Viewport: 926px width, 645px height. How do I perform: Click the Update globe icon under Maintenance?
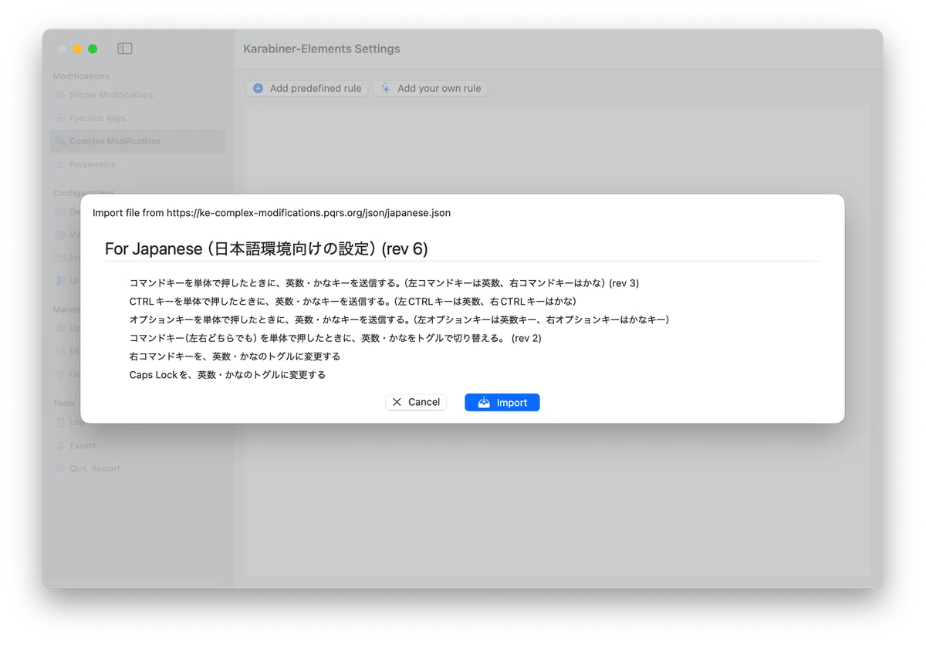point(60,328)
